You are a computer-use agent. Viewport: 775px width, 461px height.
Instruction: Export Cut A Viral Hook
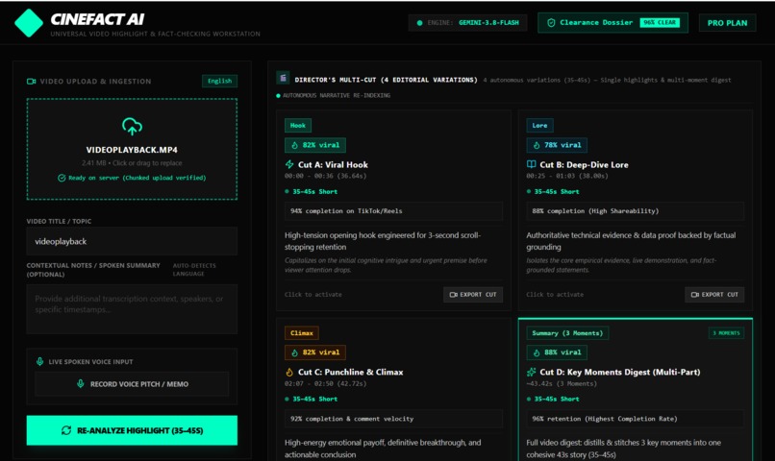tap(473, 295)
